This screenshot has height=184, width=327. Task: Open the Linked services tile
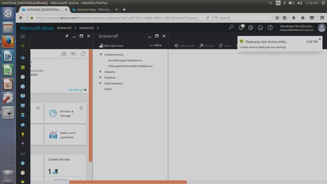[x=66, y=167]
